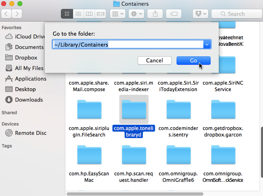Image resolution: width=263 pixels, height=196 pixels.
Task: Select the com.getdropbox.dropbox.garcon folder icon
Action: (223, 109)
